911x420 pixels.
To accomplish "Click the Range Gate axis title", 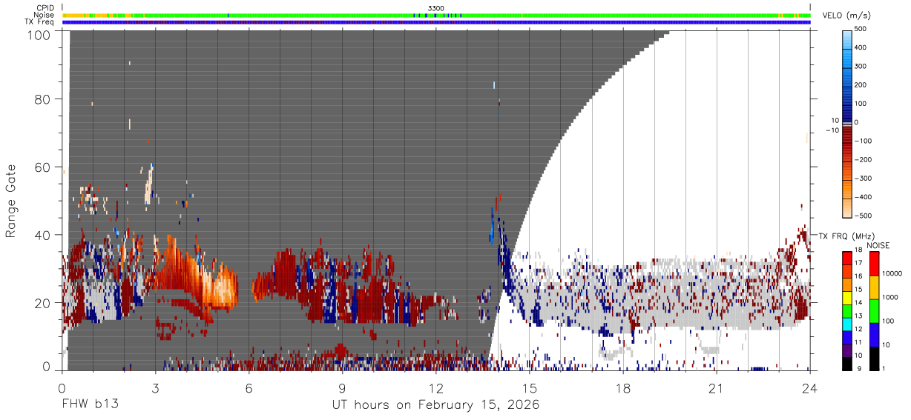I will pos(10,201).
